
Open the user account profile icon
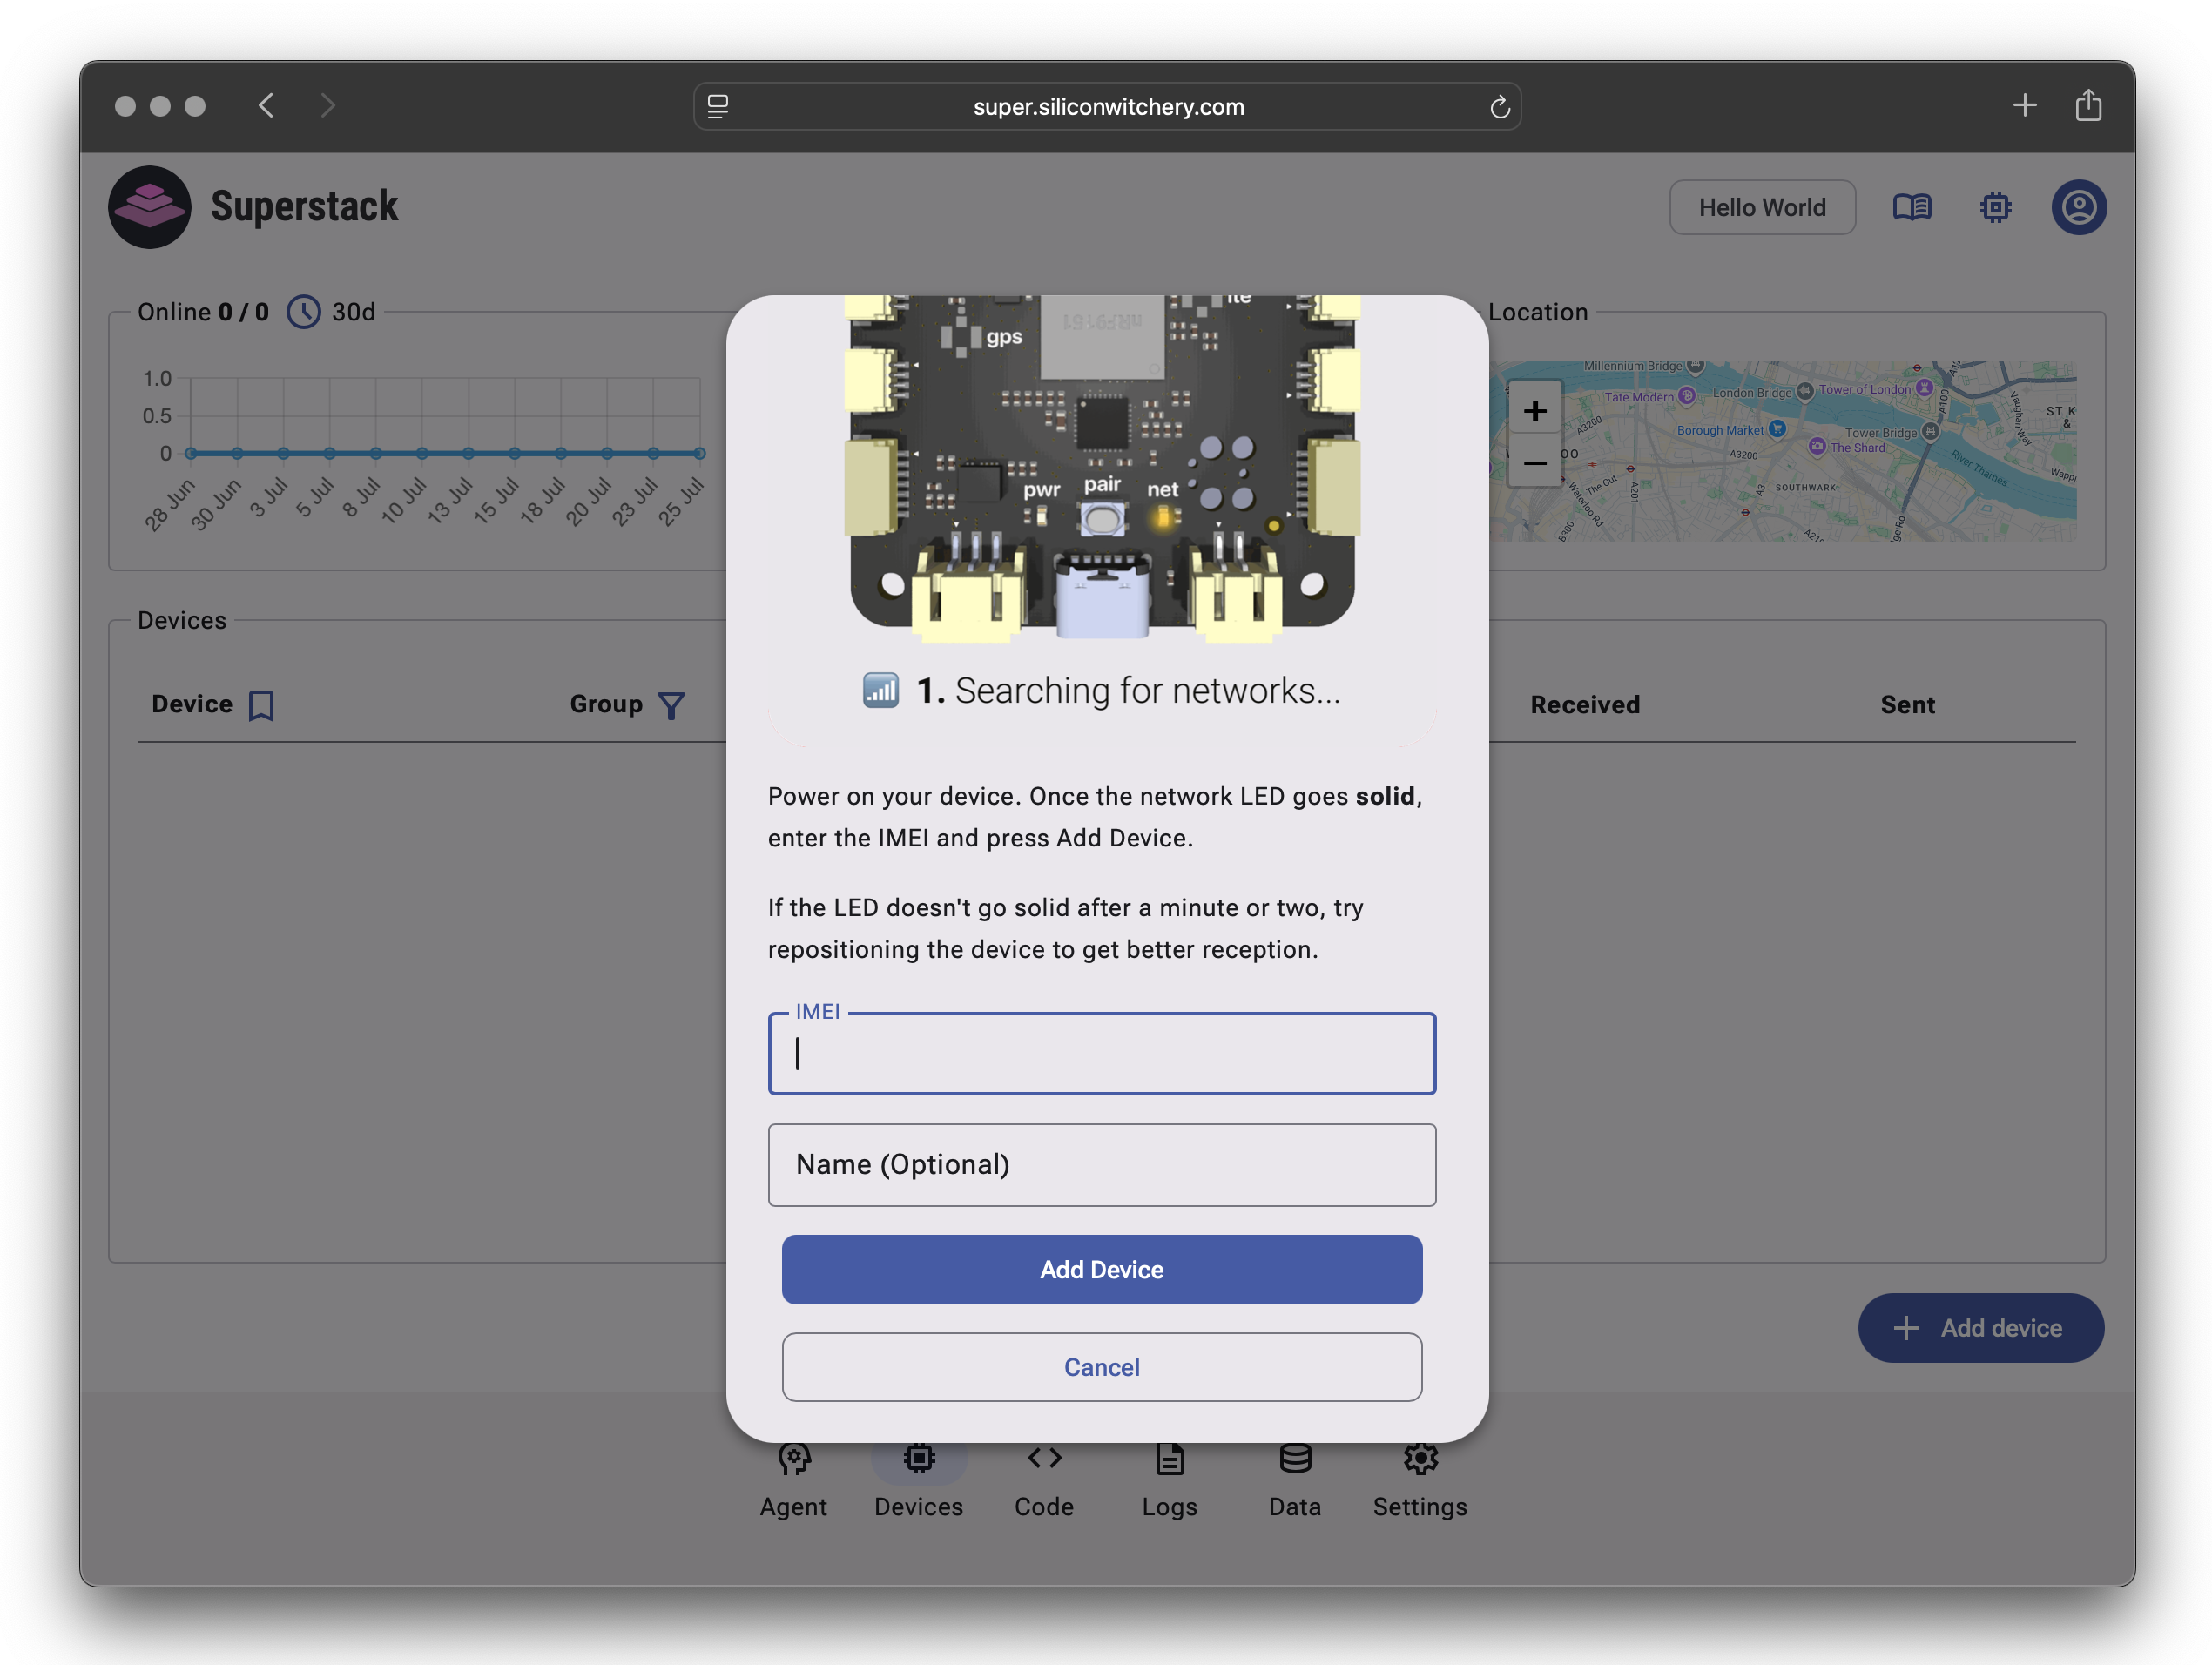pos(2079,207)
